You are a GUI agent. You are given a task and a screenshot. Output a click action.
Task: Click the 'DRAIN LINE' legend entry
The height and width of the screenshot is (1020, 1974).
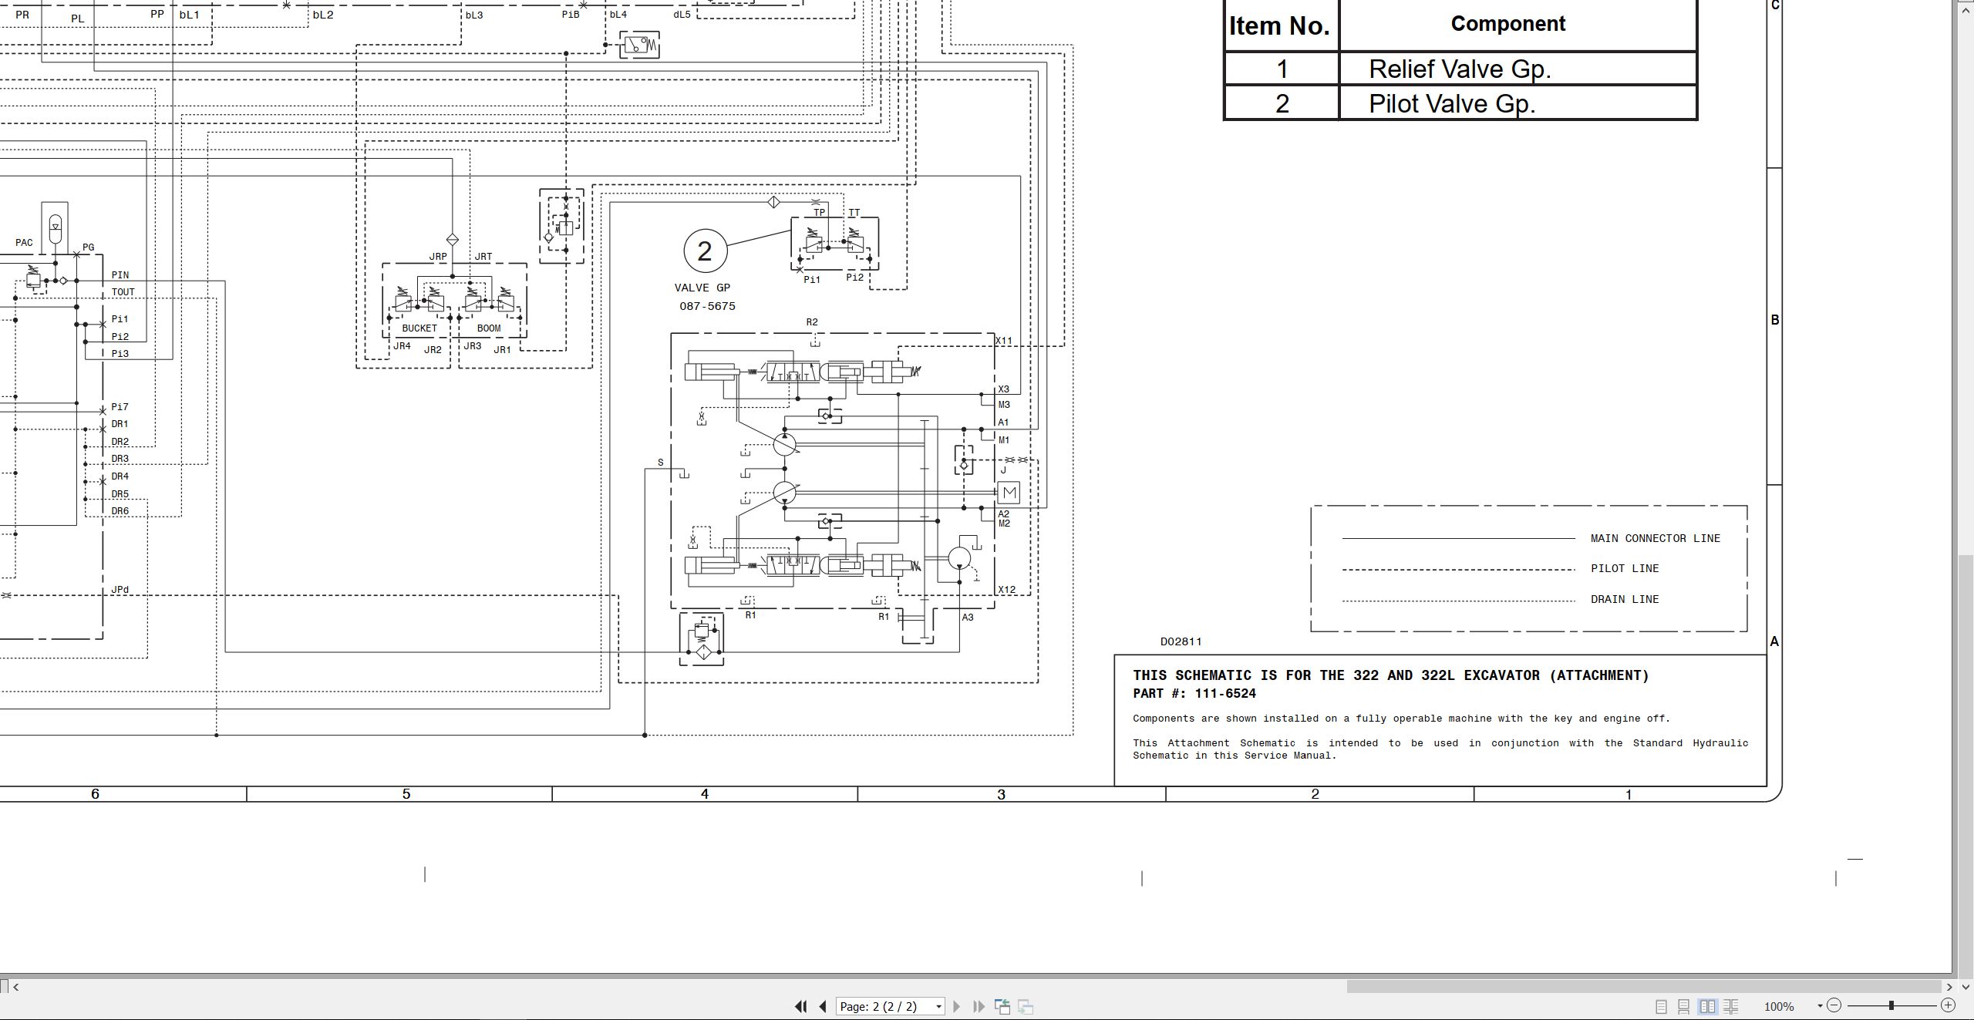coord(1625,599)
